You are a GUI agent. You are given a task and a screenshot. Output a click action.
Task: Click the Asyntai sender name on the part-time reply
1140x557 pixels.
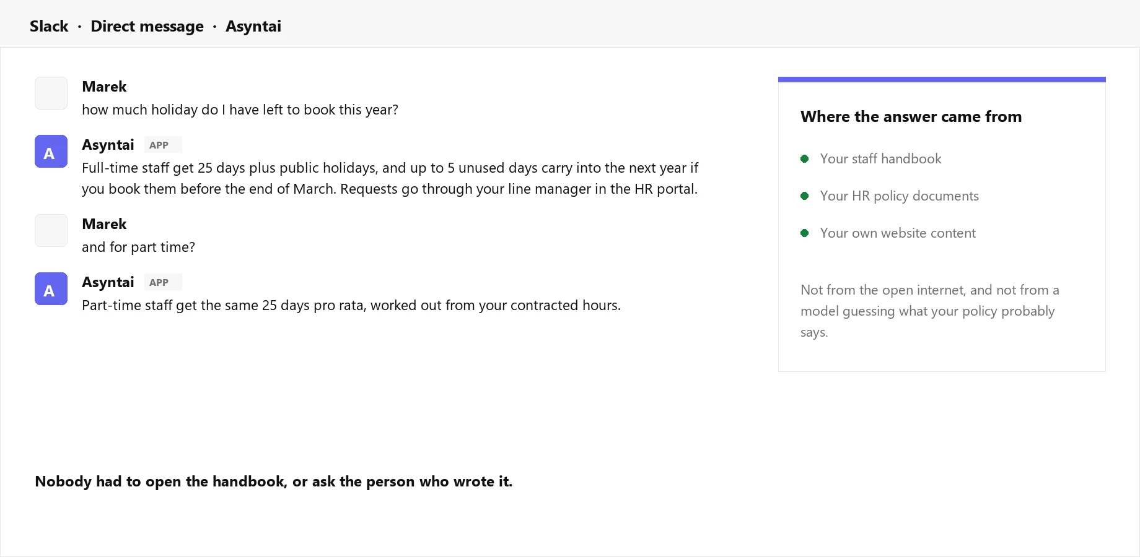click(108, 282)
